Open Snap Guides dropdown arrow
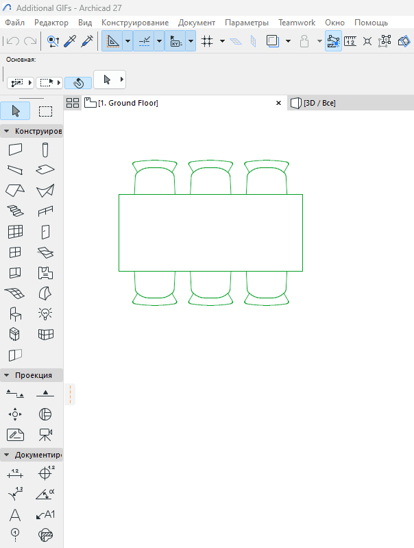This screenshot has width=414, height=548. (159, 41)
